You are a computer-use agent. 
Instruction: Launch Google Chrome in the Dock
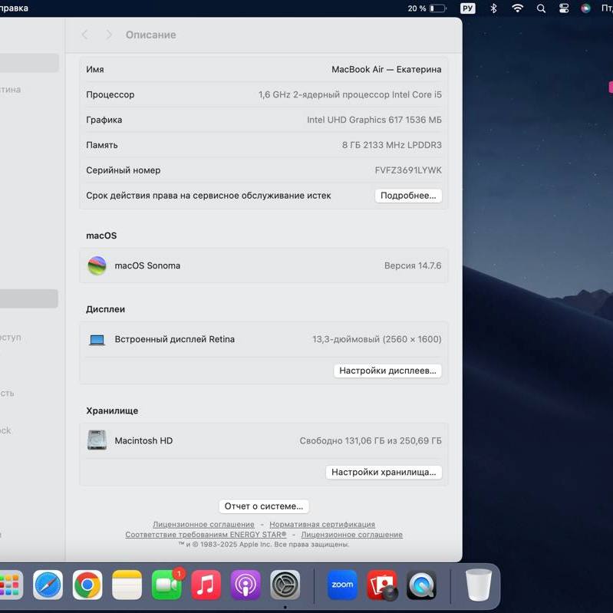[87, 585]
